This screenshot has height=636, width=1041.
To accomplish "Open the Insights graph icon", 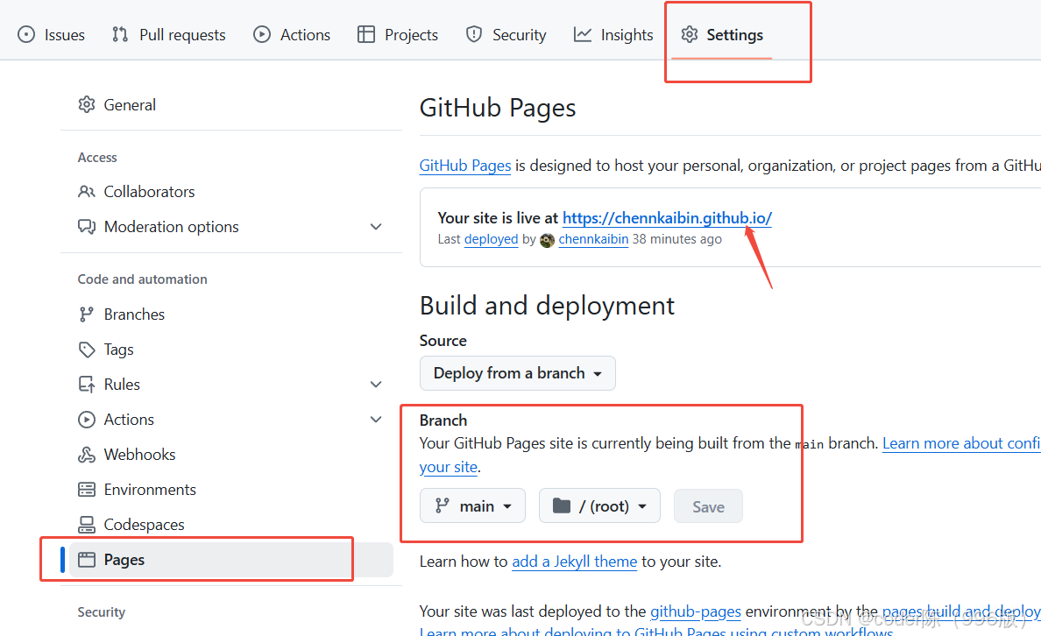I will [x=584, y=34].
